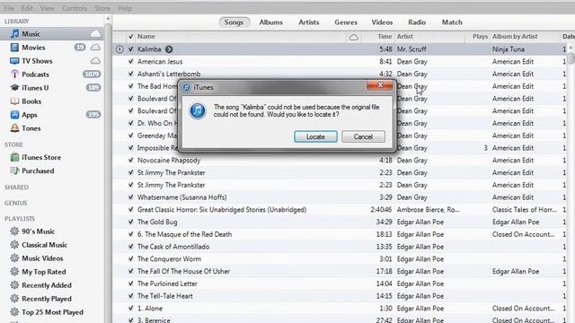
Task: Switch to the Videos view tab
Action: tap(382, 22)
